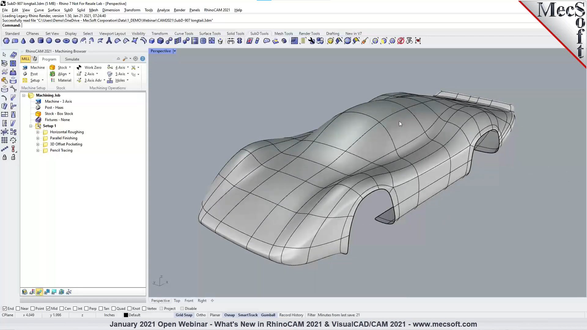
Task: Collapse the Machining Job root node
Action: coord(24,96)
